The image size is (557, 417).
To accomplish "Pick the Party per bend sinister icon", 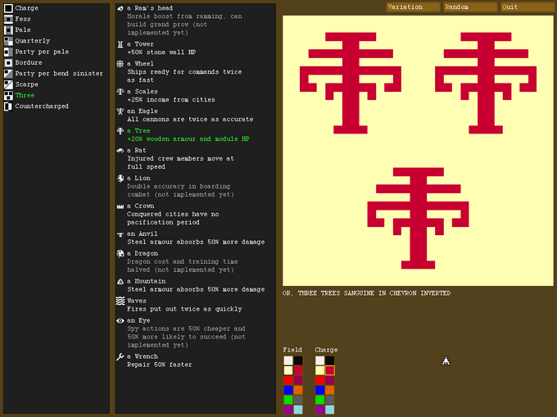I will point(8,74).
